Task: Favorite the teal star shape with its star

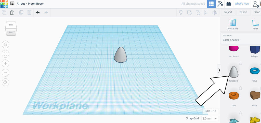Action: [x=240, y=113]
